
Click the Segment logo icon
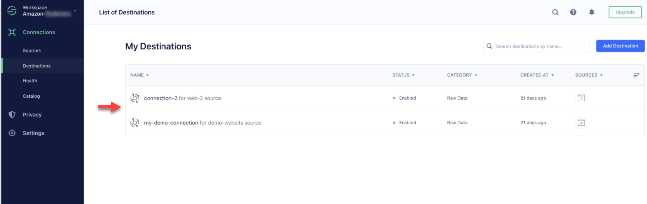pyautogui.click(x=12, y=11)
